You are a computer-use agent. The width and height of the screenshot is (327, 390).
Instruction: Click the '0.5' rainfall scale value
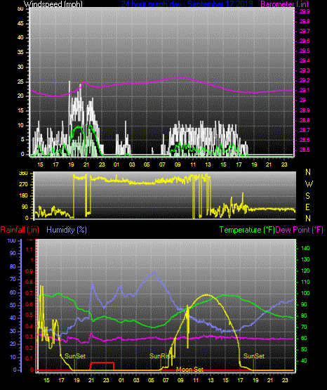[29, 315]
